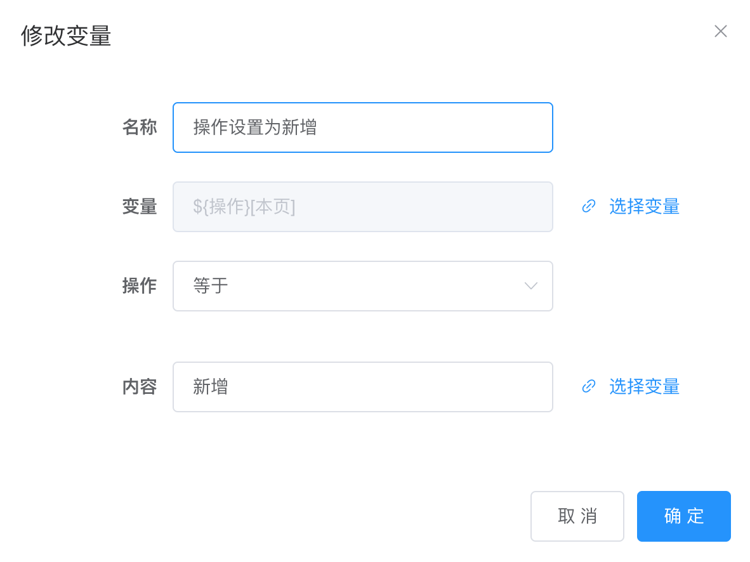Open the 操作 dropdown showing 等于
750x562 pixels.
pyautogui.click(x=362, y=286)
